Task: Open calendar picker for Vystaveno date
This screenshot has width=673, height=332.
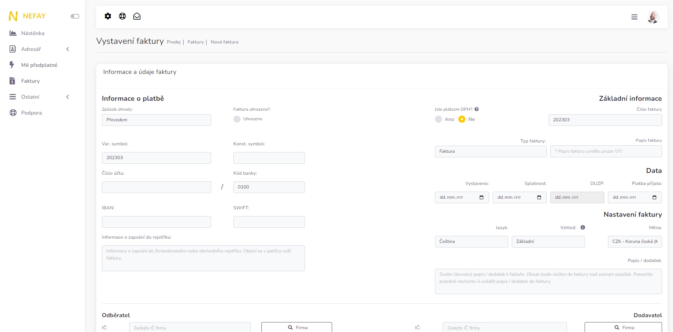Action: pos(481,198)
